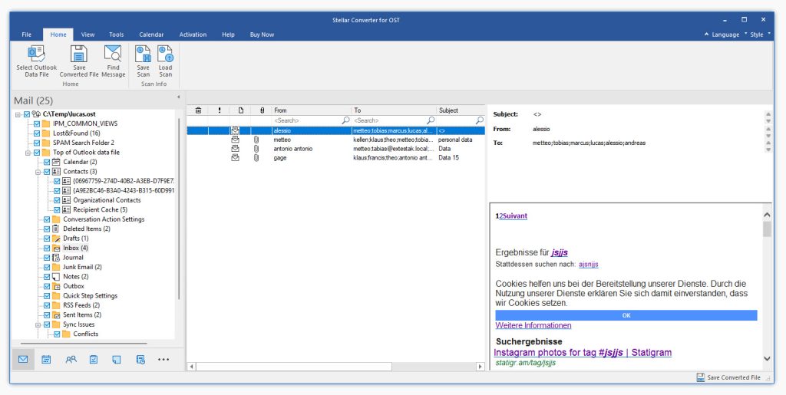The height and width of the screenshot is (395, 786).
Task: Click the Select Outlook Data File icon
Action: (x=37, y=53)
